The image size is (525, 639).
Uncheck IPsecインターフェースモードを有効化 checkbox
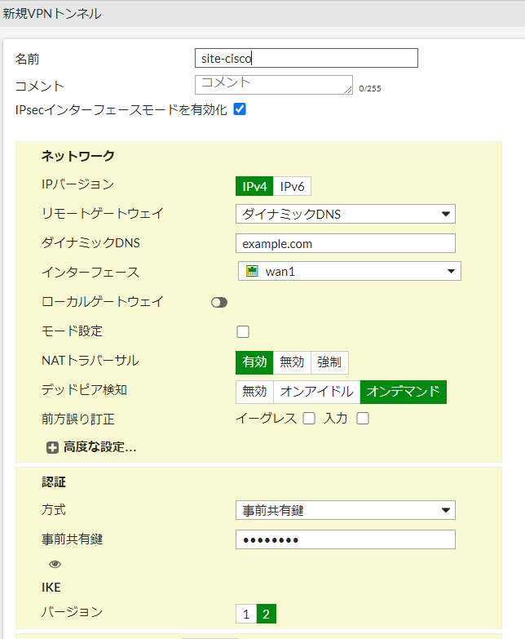pos(240,109)
